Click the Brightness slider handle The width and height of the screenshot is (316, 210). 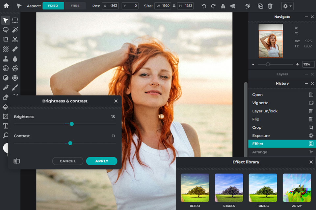click(x=71, y=124)
